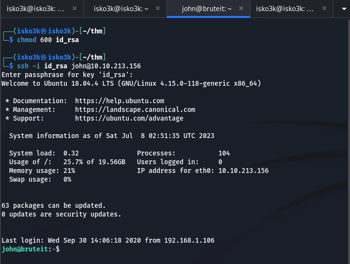Click the 'Last login' line
350x264 pixels.
[x=108, y=240]
